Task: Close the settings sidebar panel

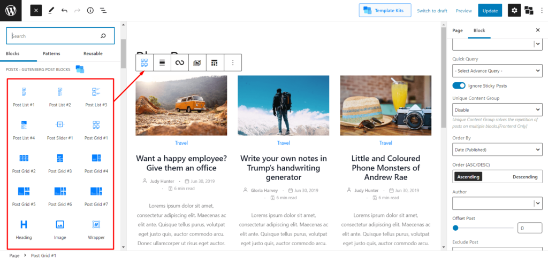Action: click(x=538, y=30)
